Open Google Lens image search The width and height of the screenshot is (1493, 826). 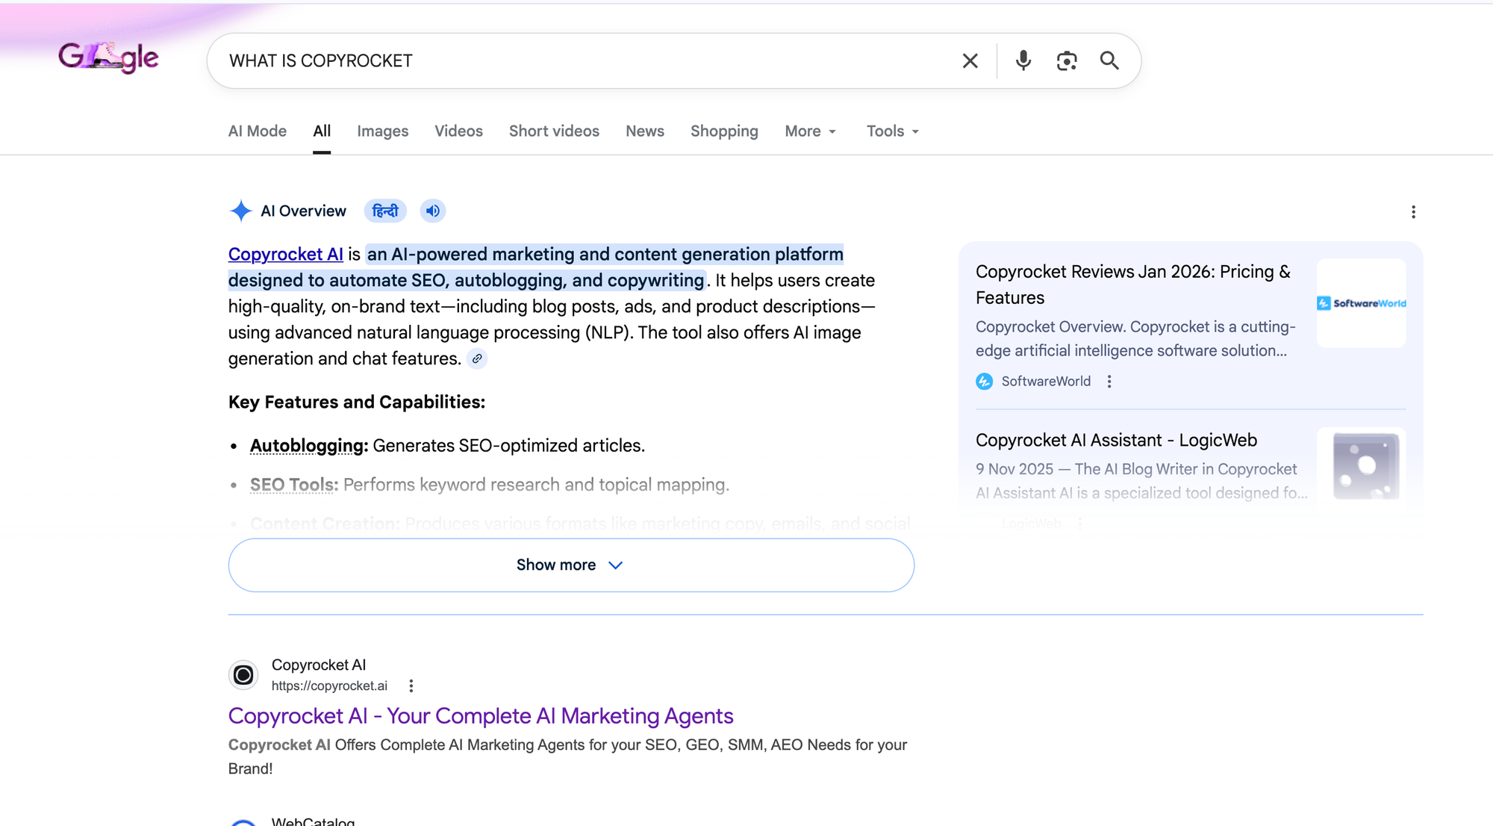(1067, 60)
